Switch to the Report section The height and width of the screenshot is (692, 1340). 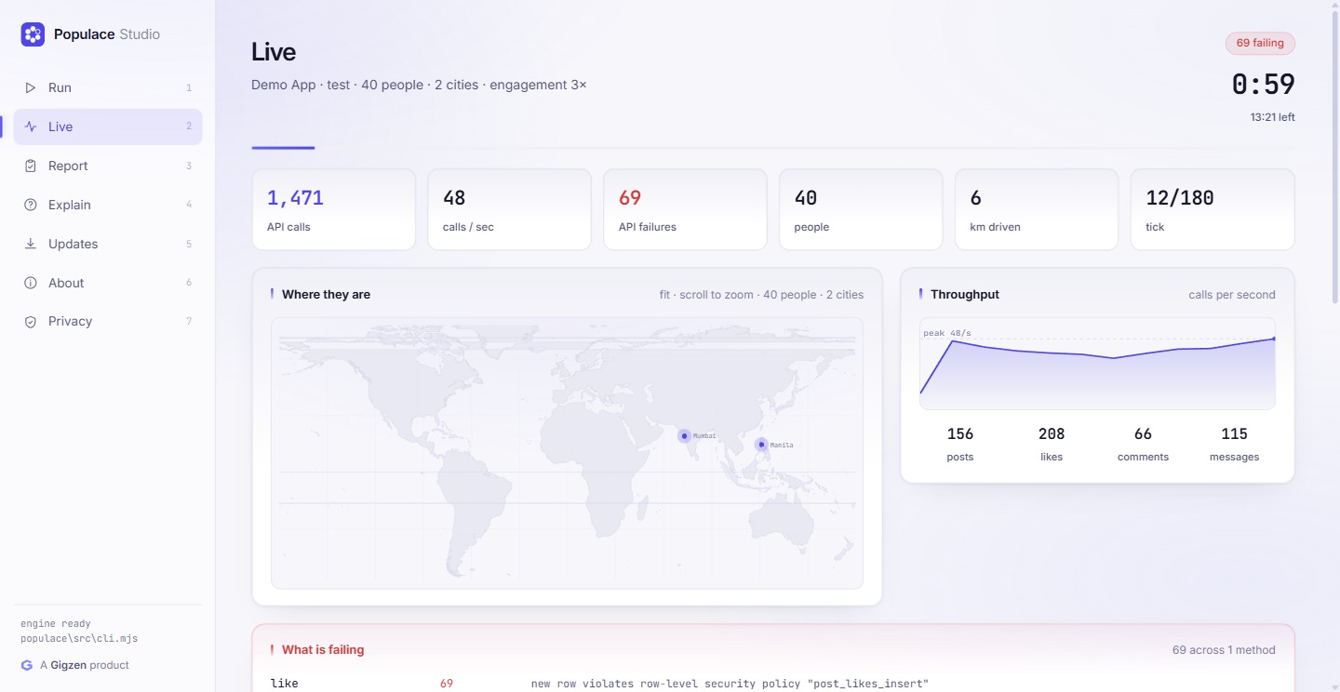pos(108,166)
